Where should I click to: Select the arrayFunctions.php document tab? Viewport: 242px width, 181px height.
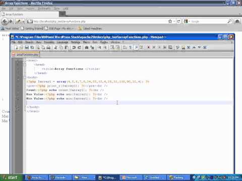point(26,54)
